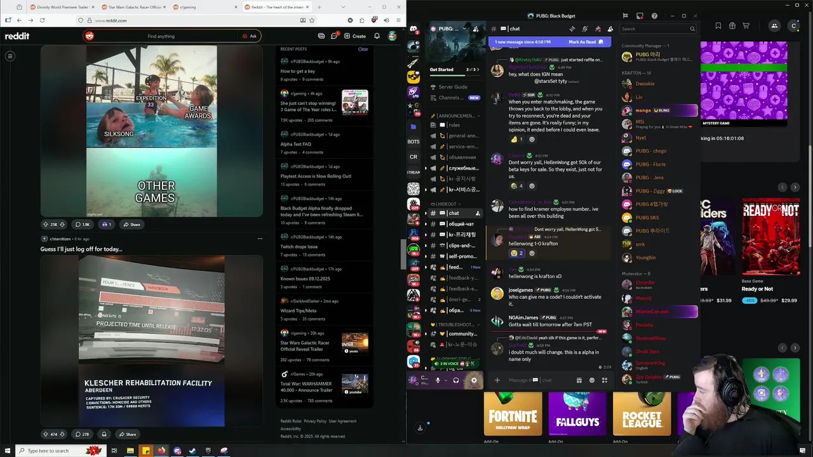Open Star Wars Galactic Racer thumbnail
The image size is (813, 457).
point(355,343)
